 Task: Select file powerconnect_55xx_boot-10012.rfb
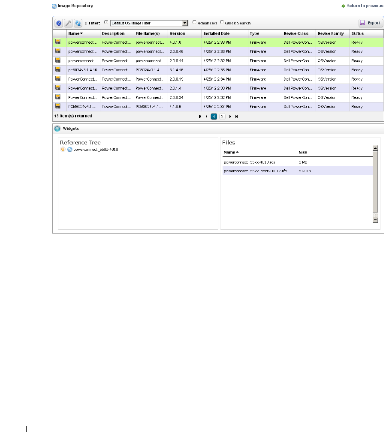[255, 171]
